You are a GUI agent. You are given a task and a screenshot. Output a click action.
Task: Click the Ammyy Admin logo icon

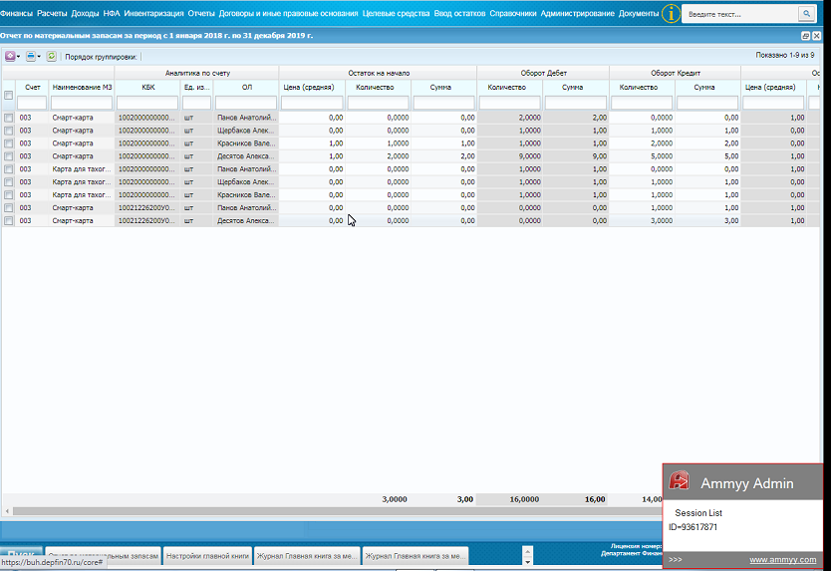[x=679, y=480]
